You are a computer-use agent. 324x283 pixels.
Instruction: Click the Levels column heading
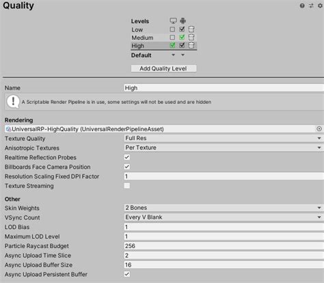point(140,21)
